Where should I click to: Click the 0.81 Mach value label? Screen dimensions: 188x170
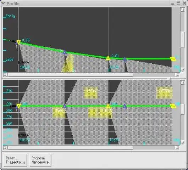point(115,56)
